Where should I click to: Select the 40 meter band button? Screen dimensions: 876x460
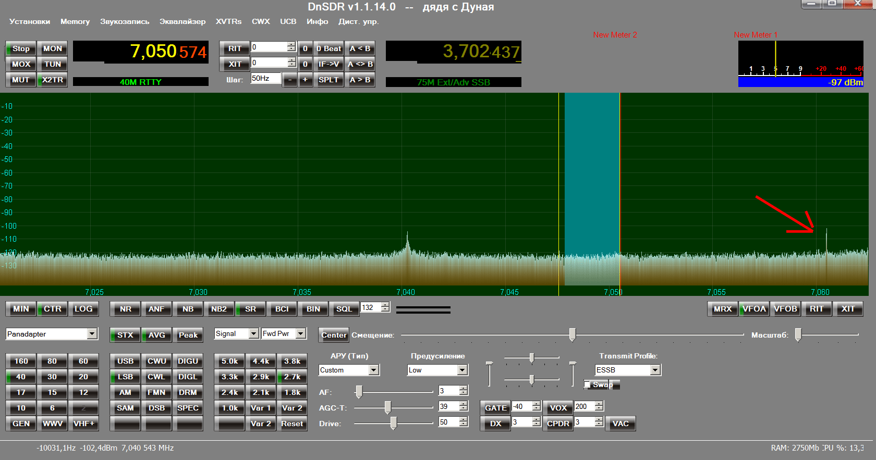pyautogui.click(x=21, y=377)
